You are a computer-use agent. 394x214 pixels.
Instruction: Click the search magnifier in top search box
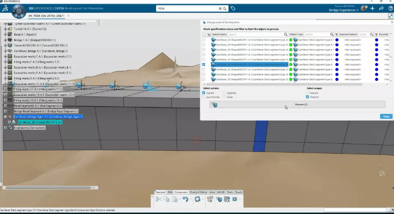(225, 9)
